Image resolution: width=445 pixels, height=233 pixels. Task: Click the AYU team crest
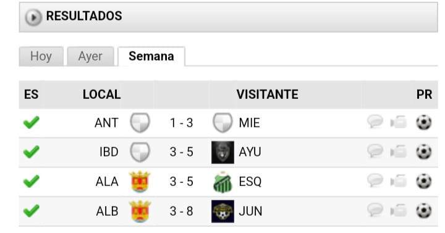point(222,153)
